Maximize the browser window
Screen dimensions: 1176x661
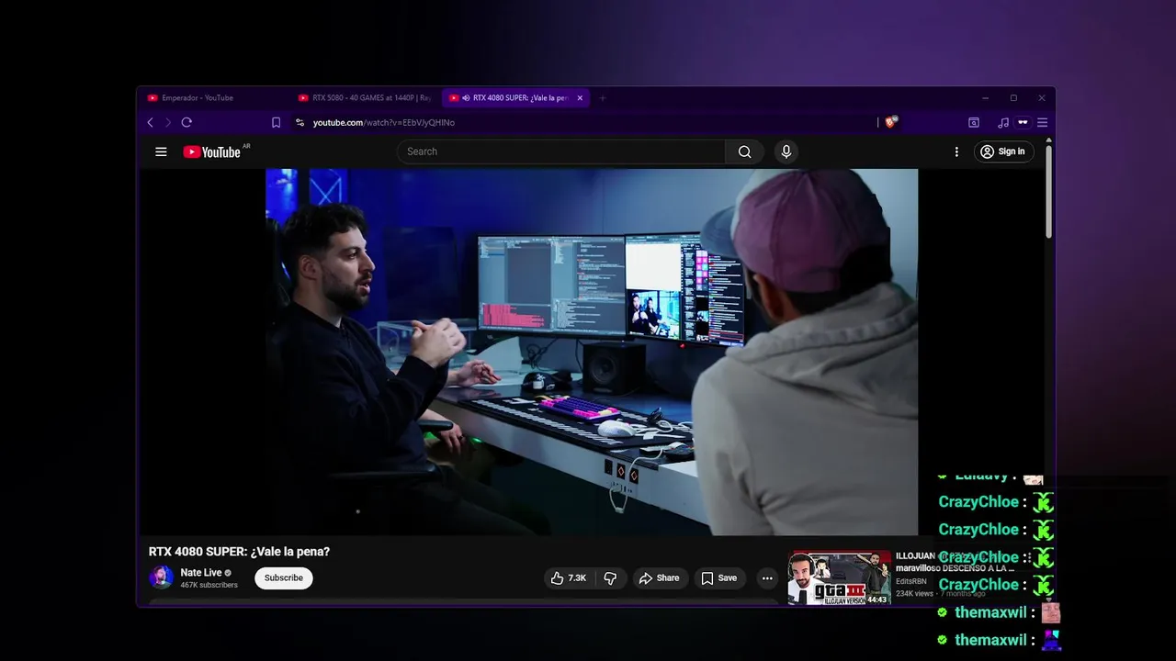point(1013,98)
